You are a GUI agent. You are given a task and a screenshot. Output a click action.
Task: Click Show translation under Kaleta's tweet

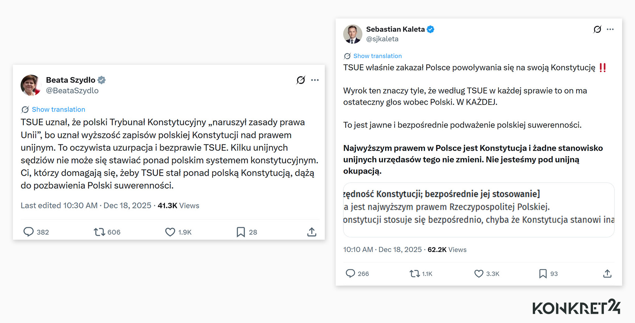pyautogui.click(x=377, y=56)
